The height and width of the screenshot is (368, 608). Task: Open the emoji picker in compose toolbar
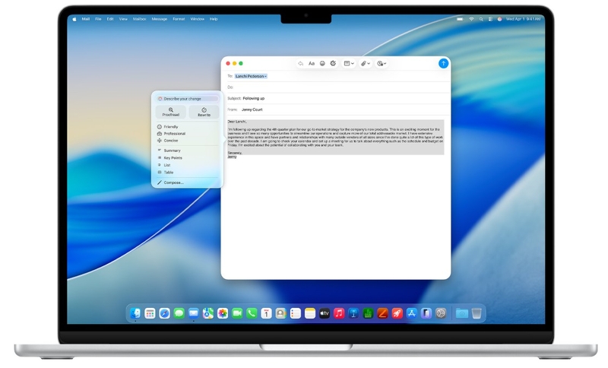pyautogui.click(x=322, y=63)
